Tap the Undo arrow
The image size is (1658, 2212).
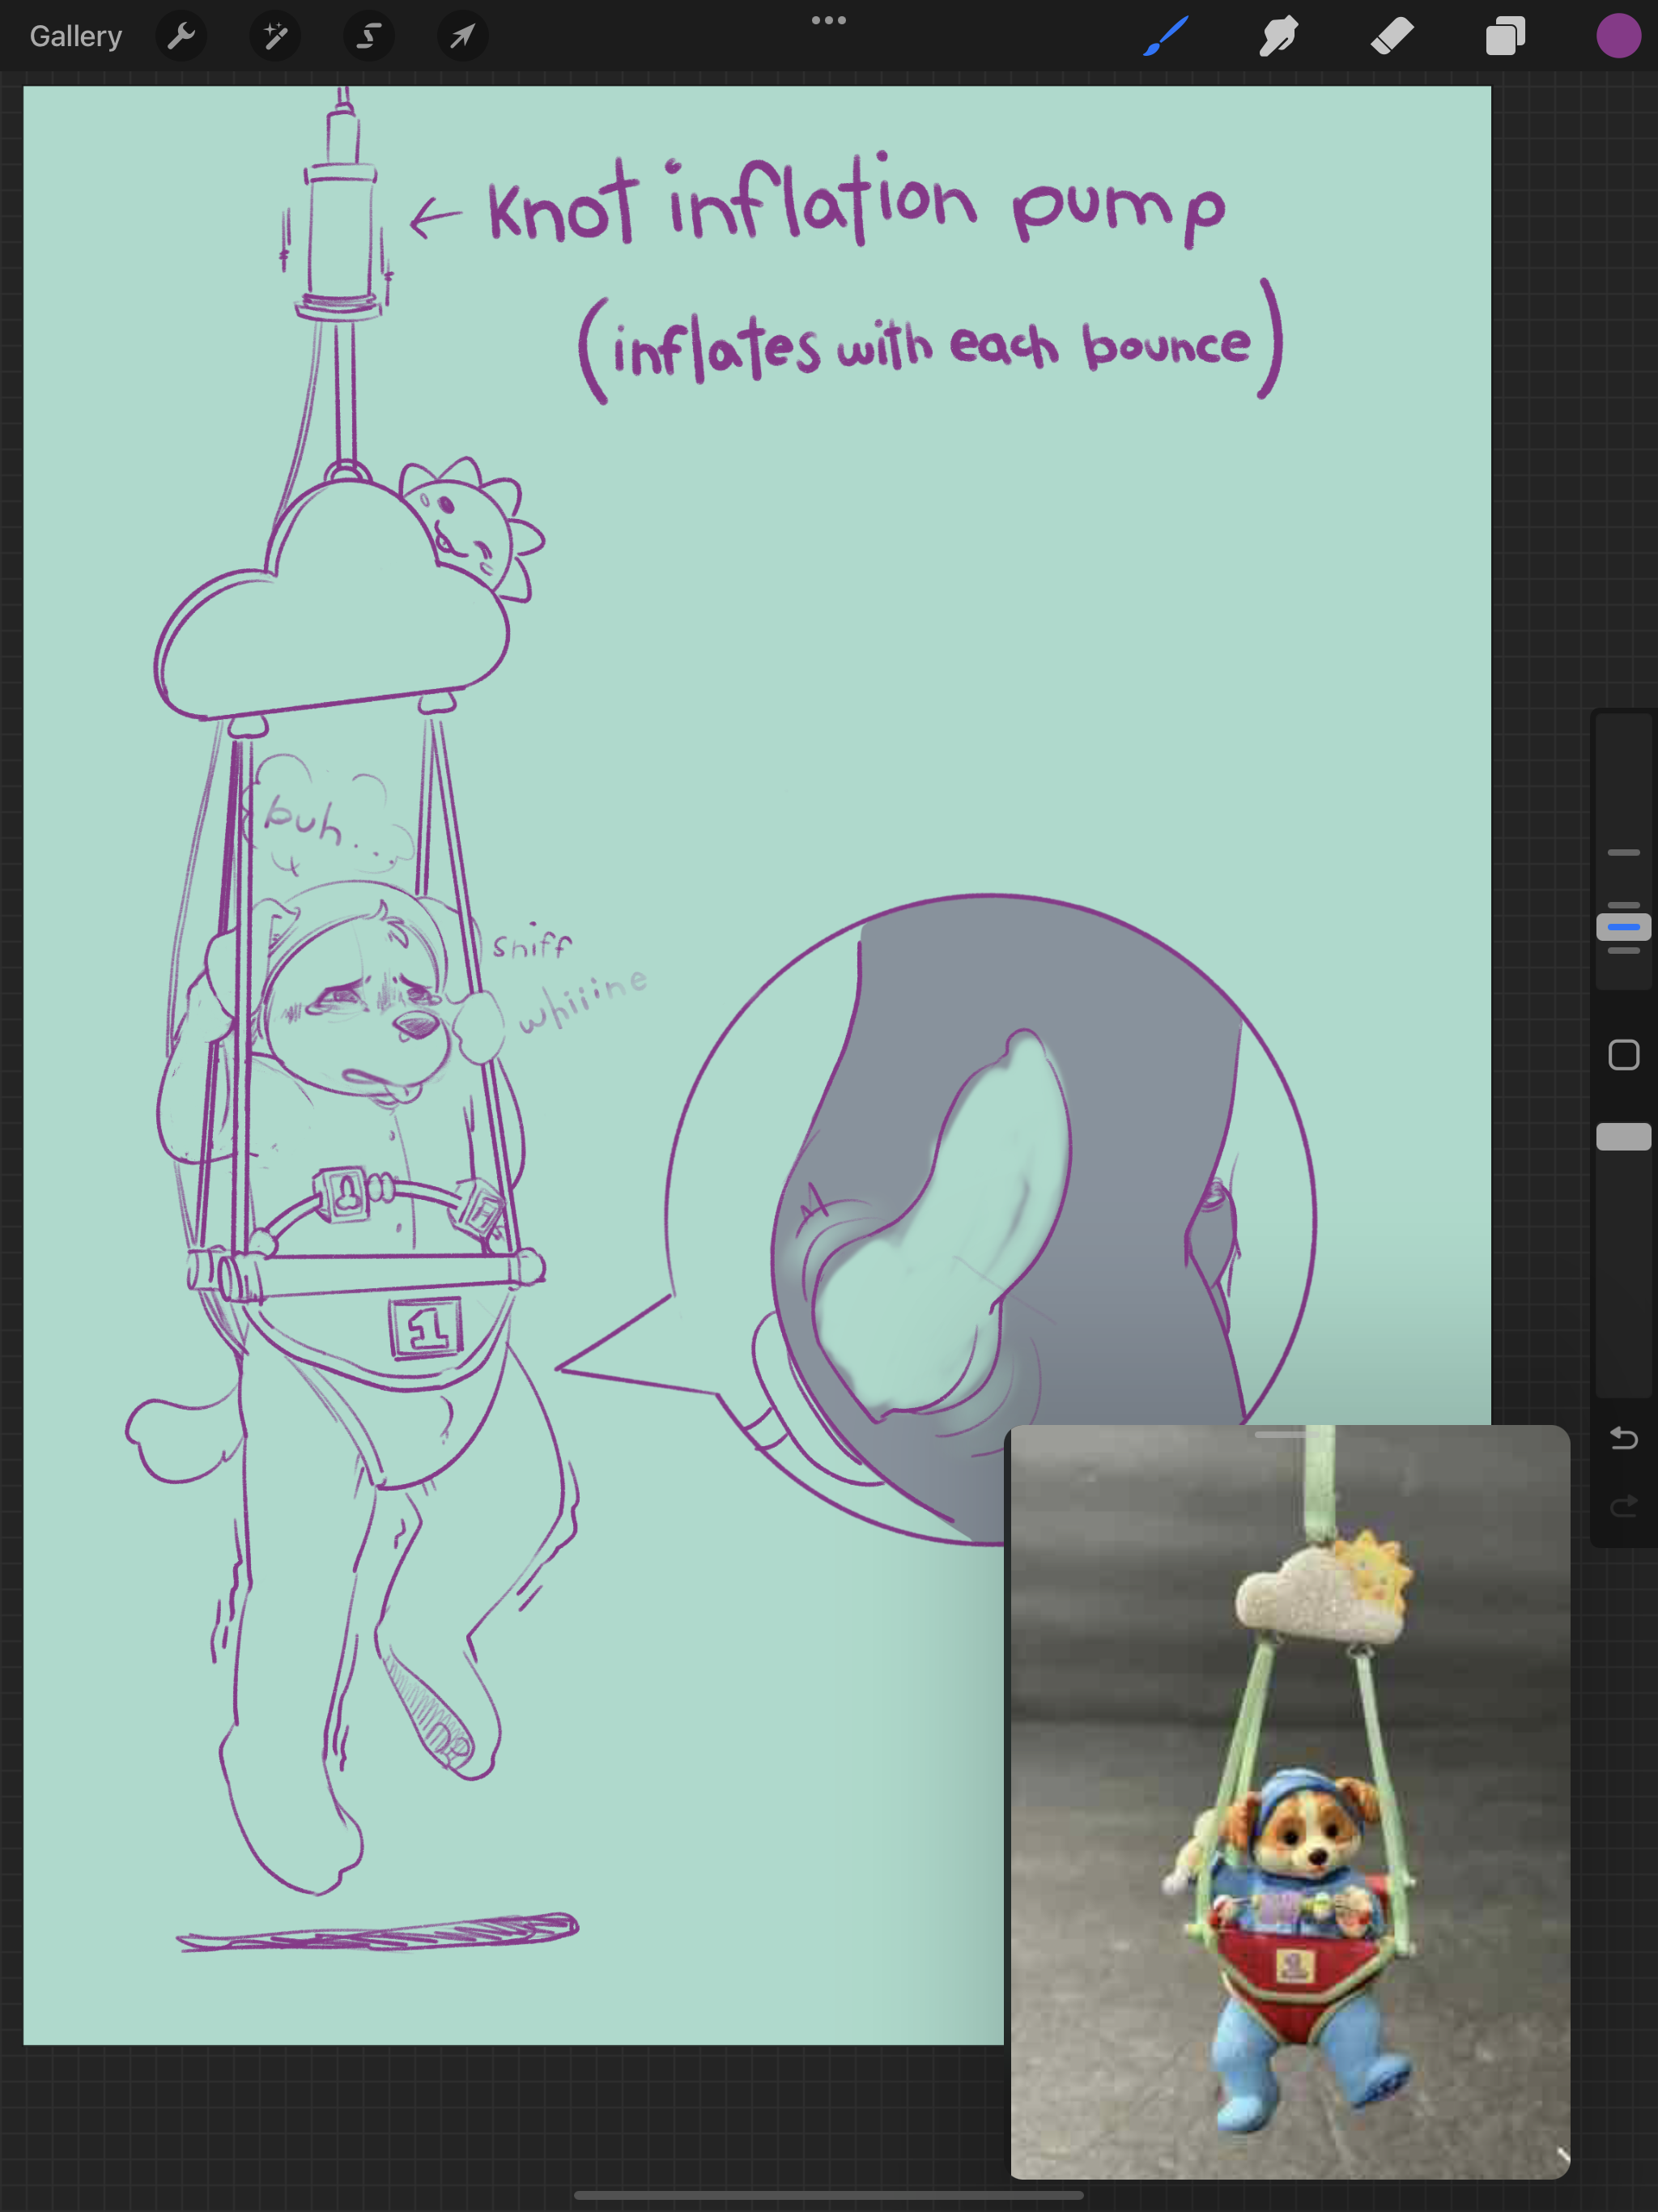click(x=1623, y=1438)
